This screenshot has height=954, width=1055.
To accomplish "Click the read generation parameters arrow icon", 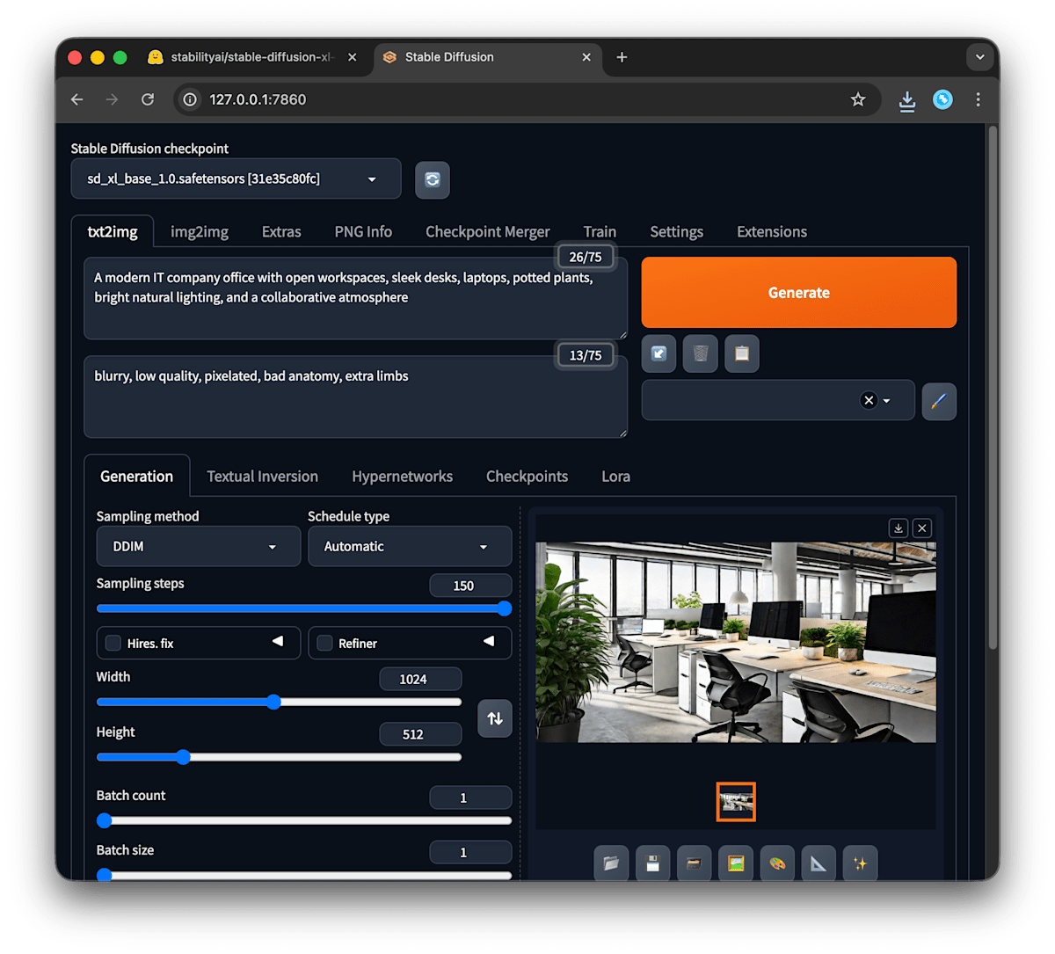I will click(x=658, y=353).
